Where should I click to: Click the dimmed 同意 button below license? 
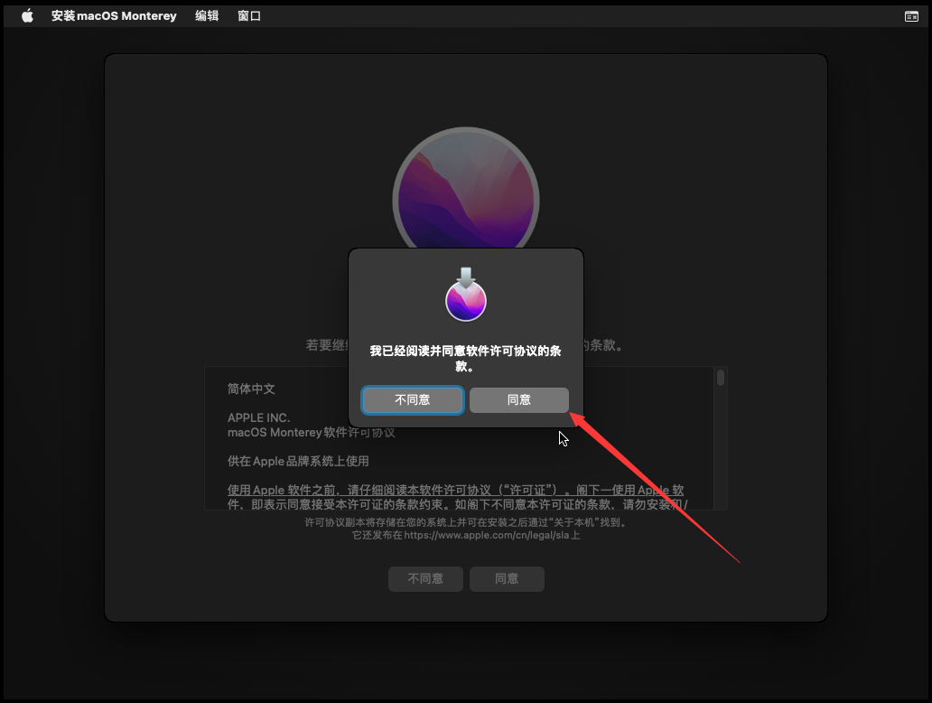tap(507, 578)
